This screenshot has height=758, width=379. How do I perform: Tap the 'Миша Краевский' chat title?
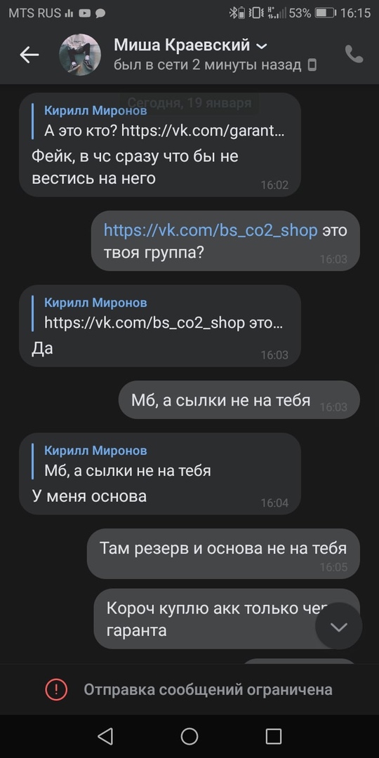[x=182, y=46]
